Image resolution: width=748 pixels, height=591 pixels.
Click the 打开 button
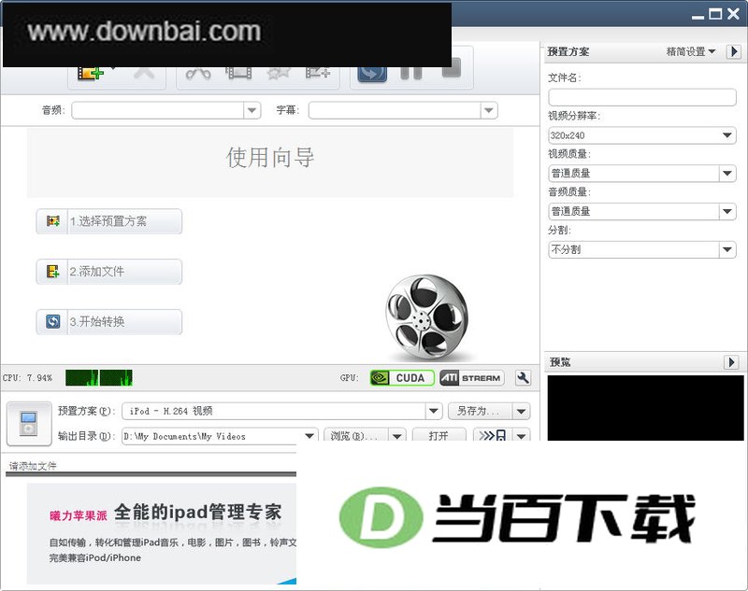tap(439, 435)
